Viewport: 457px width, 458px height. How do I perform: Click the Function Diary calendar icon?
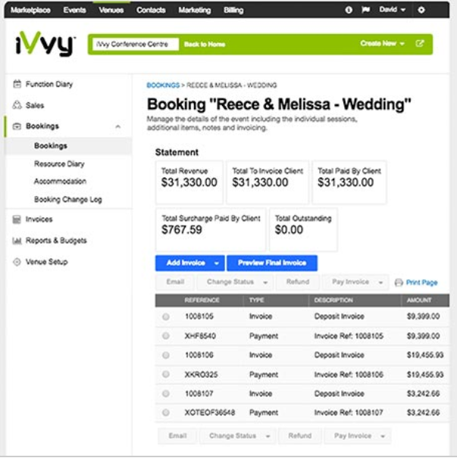17,84
